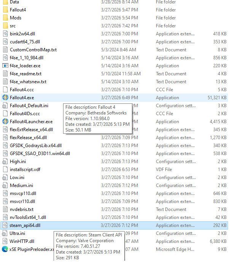Select the file named Fallout4Launcher.exe
230x268 pixels.
click(x=31, y=122)
